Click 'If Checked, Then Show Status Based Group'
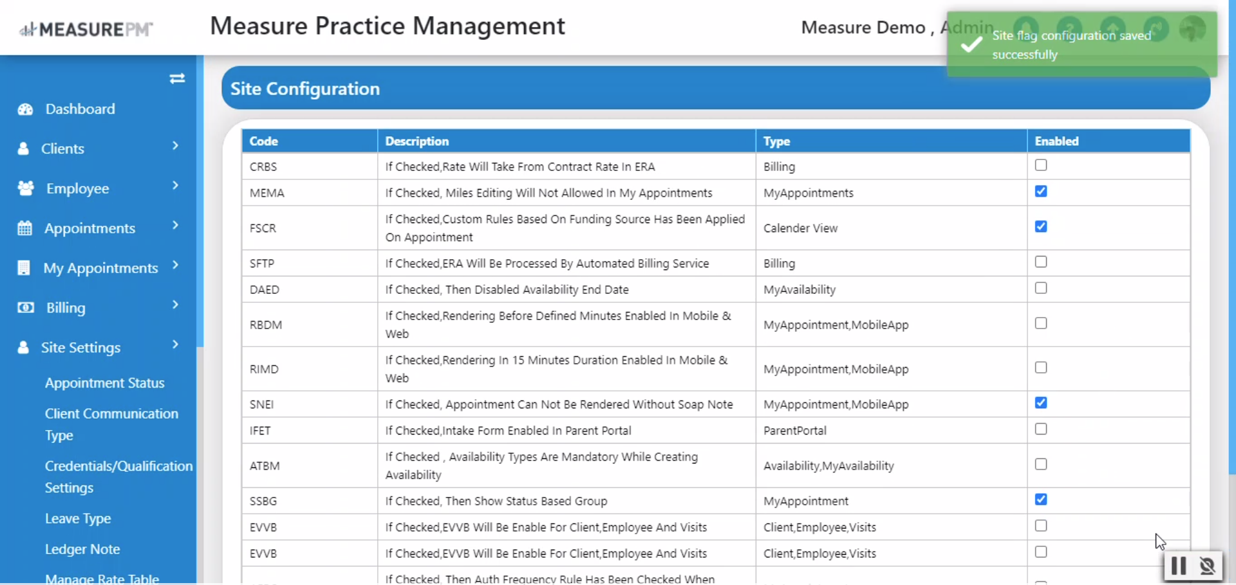Image resolution: width=1236 pixels, height=585 pixels. (496, 501)
